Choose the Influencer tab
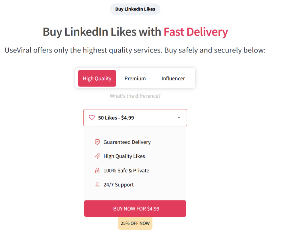 [173, 78]
